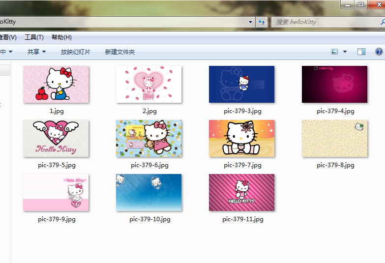This screenshot has width=385, height=263.
Task: Click the magnifier search icon
Action: coord(383,22)
